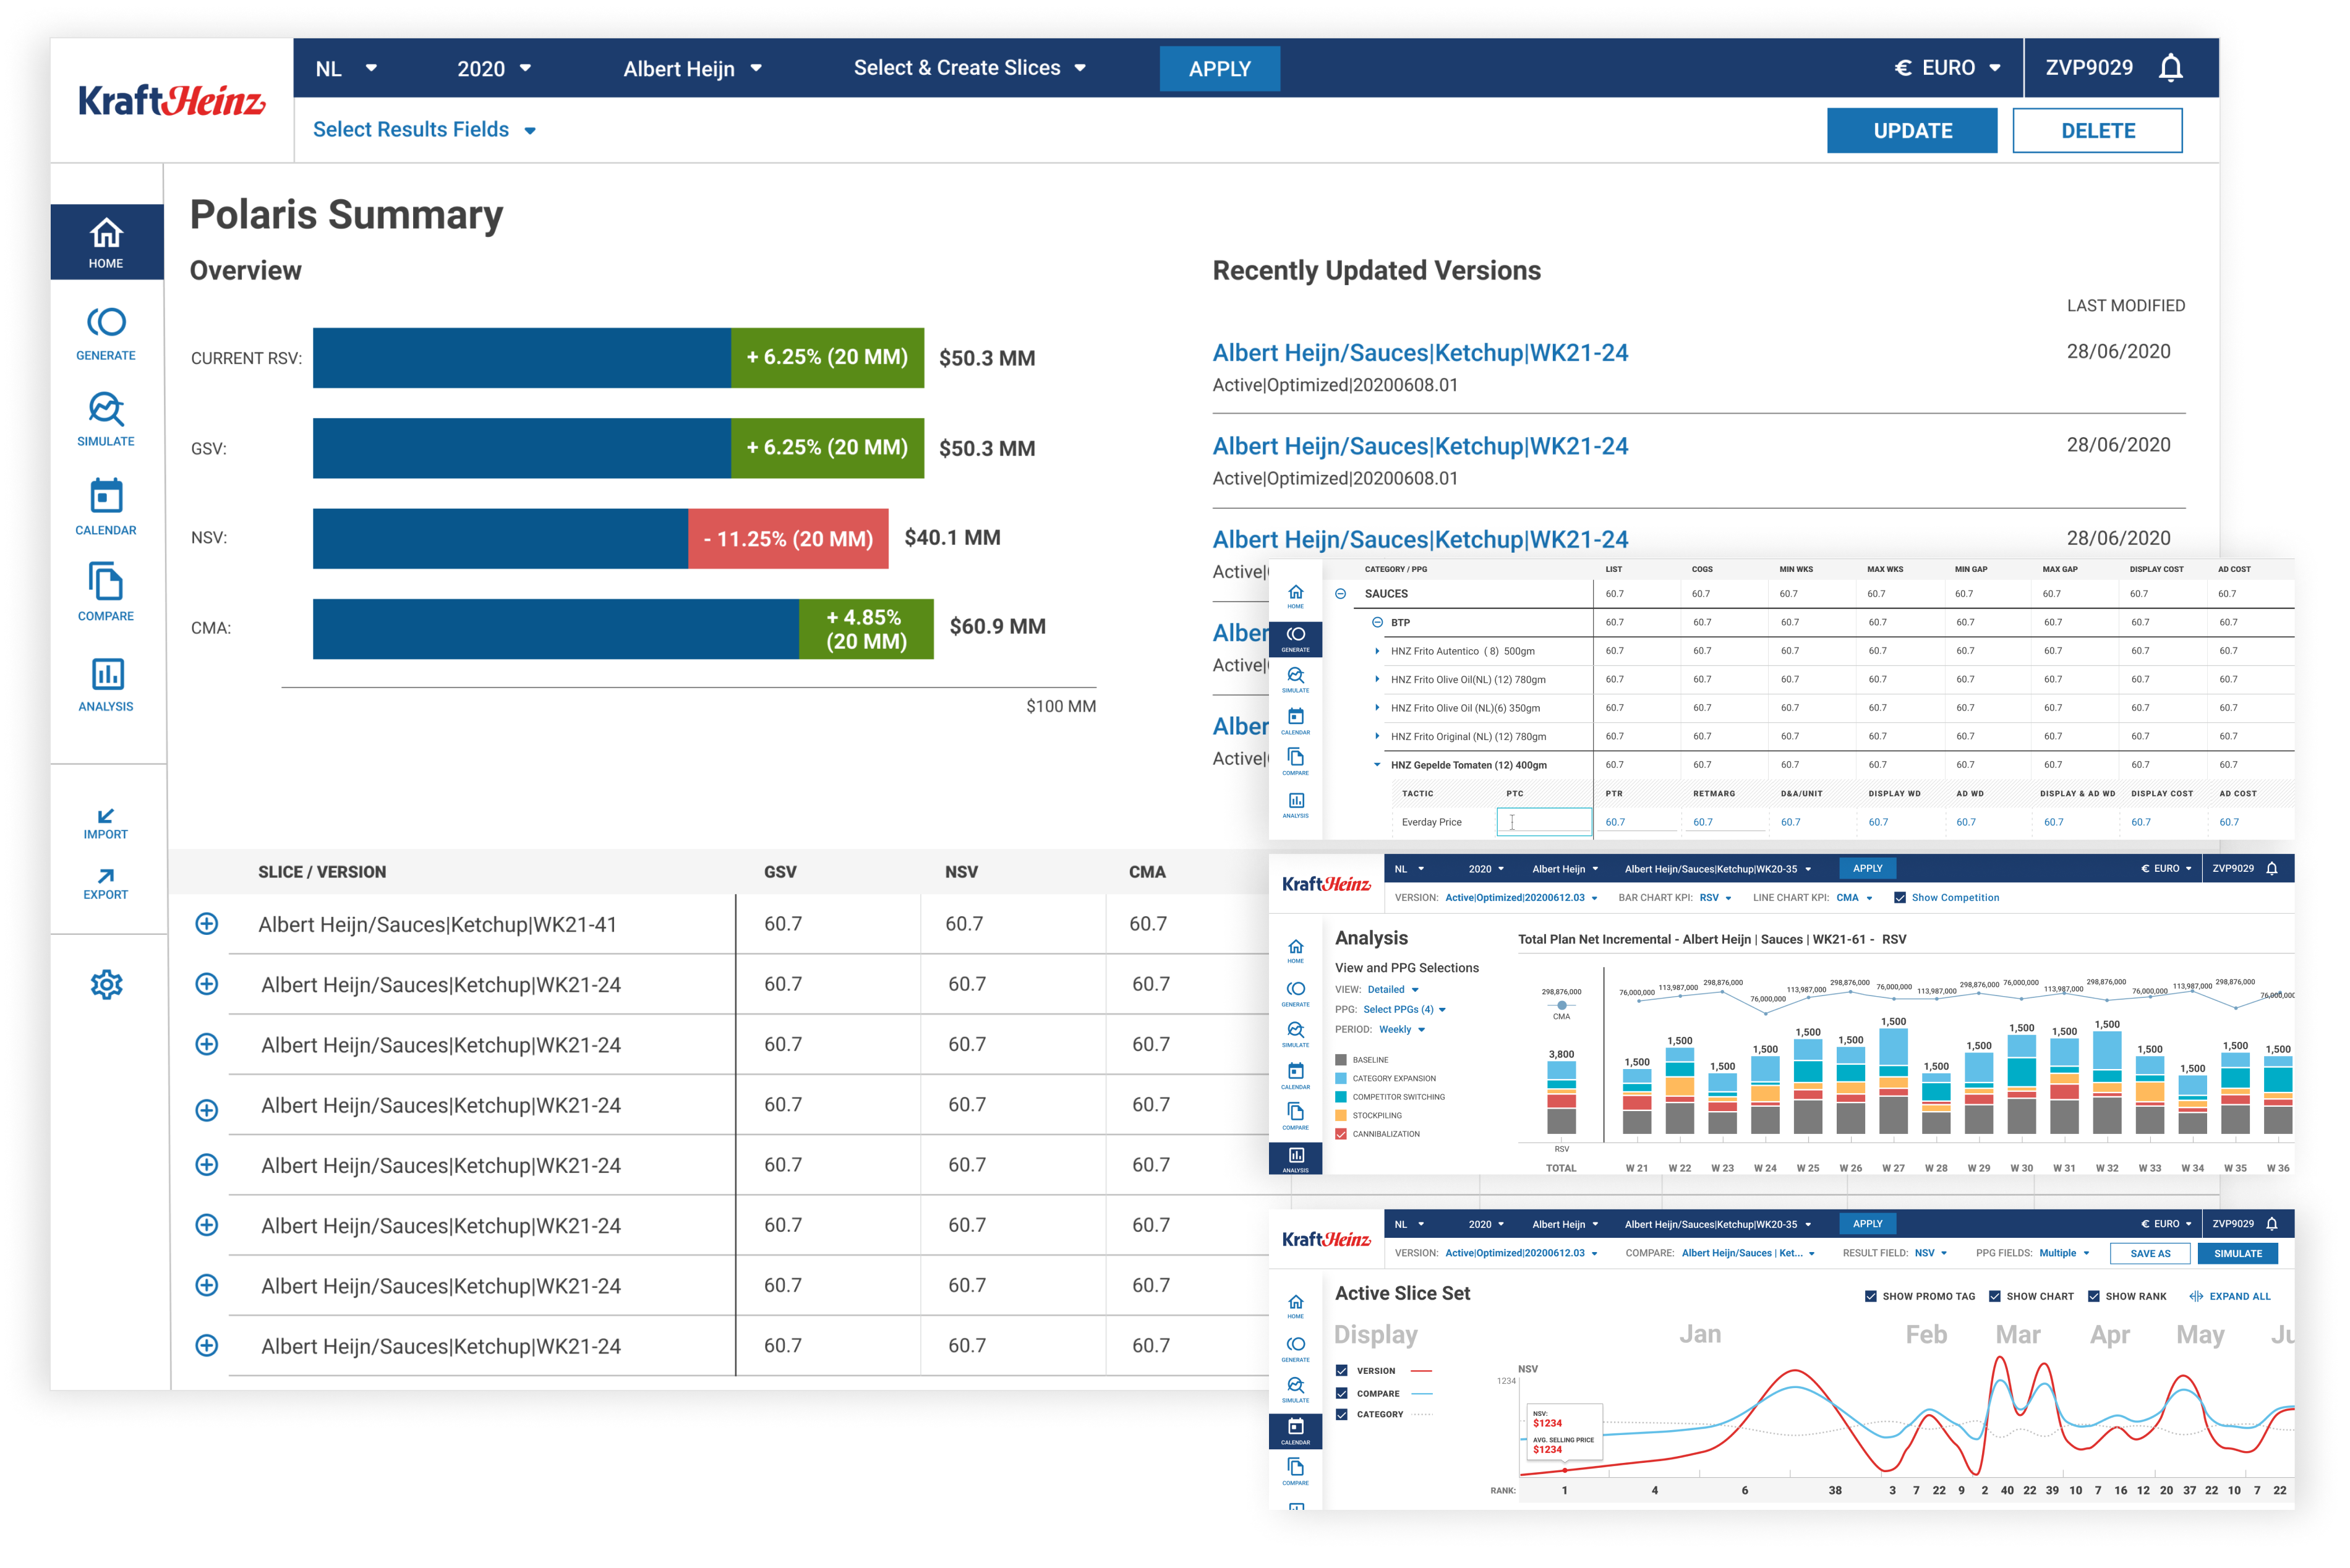Click the UPDATE button
2350x1568 pixels.
1911,131
